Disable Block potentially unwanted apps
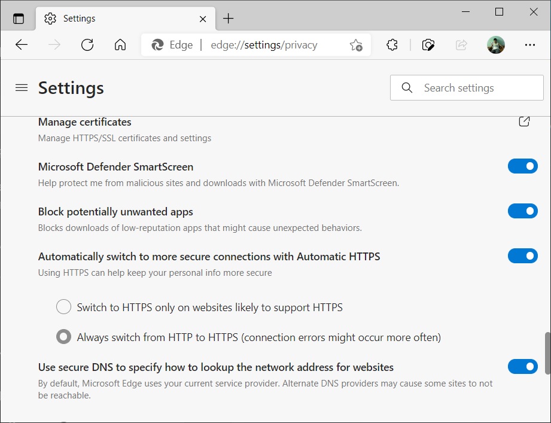Screen dimensions: 551x423 coord(523,211)
